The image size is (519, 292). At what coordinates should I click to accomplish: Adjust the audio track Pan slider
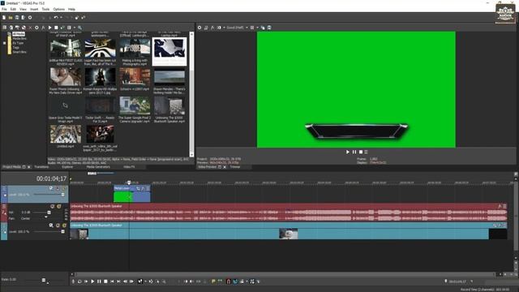point(45,217)
